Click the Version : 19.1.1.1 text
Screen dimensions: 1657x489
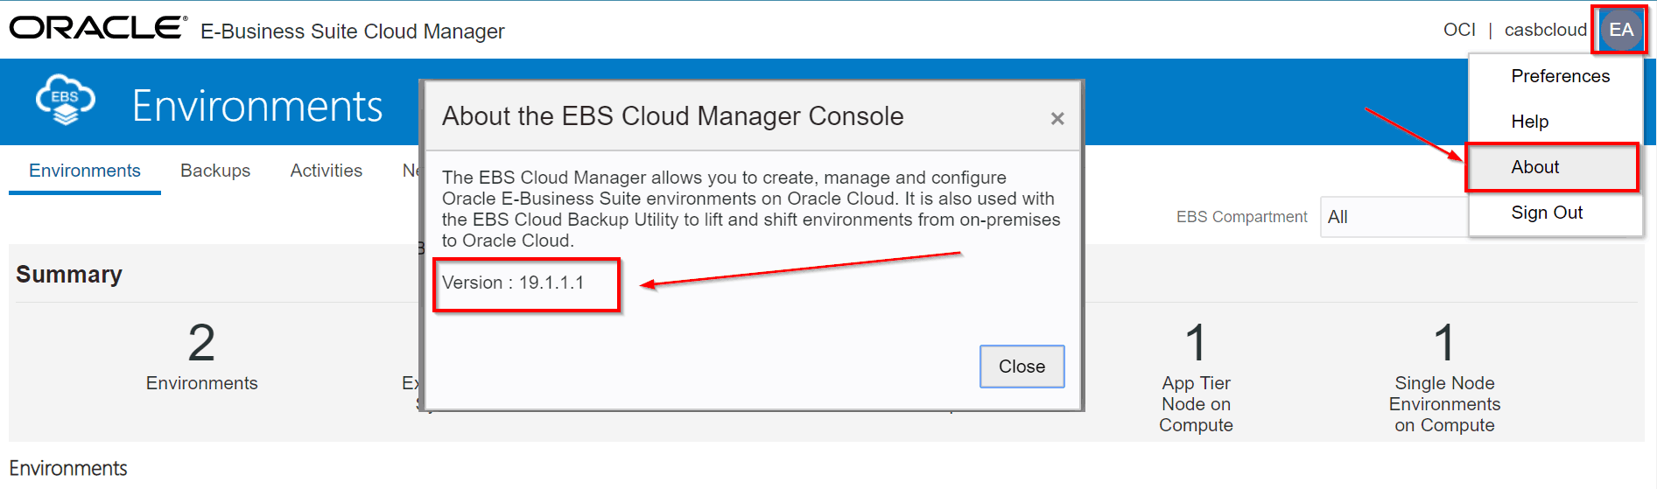tap(513, 283)
